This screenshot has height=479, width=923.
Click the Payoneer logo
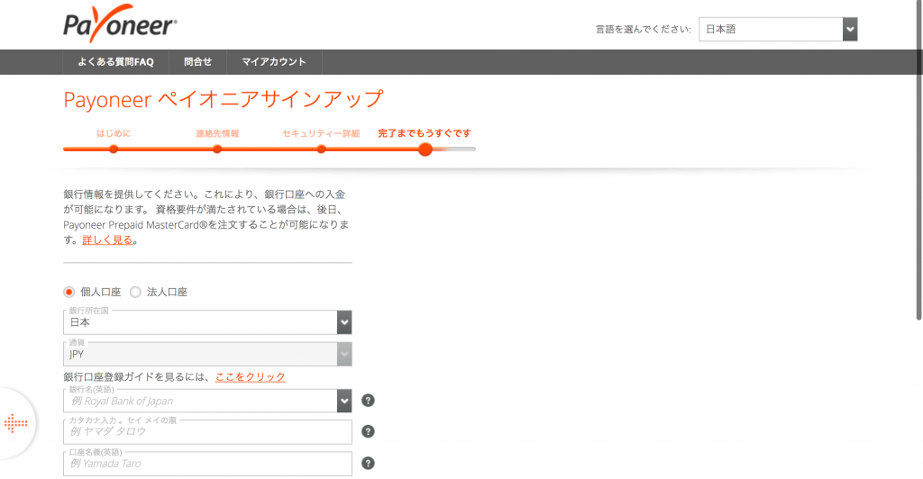tap(120, 24)
